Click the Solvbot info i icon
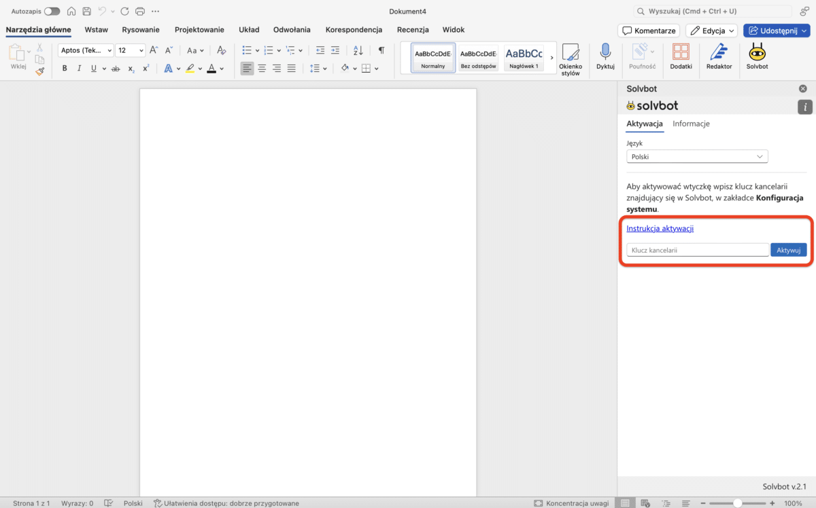Screen dimensions: 816x508 point(805,107)
